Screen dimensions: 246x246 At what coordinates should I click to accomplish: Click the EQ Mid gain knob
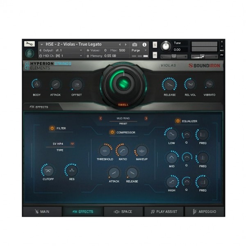[172, 158]
